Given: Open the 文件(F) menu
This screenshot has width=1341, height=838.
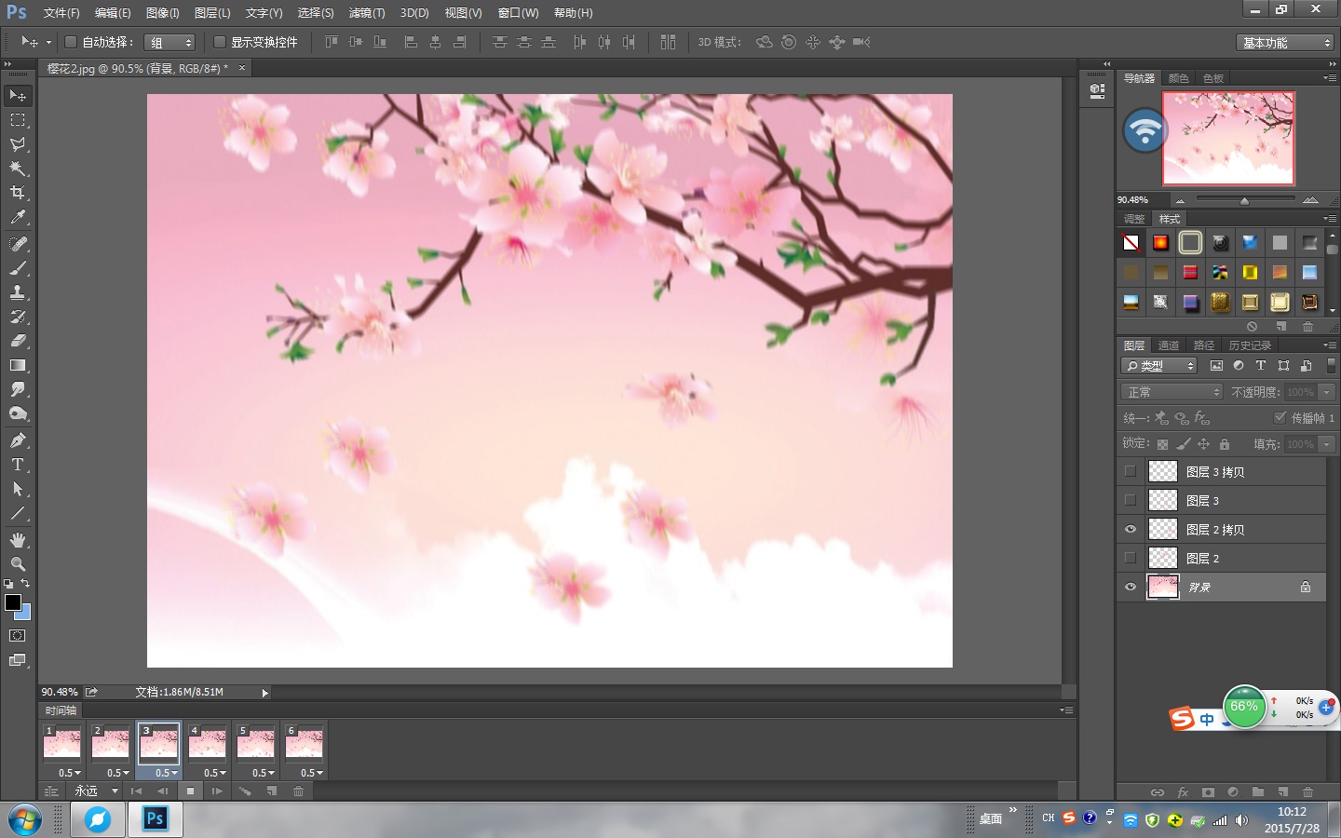Looking at the screenshot, I should (x=61, y=13).
